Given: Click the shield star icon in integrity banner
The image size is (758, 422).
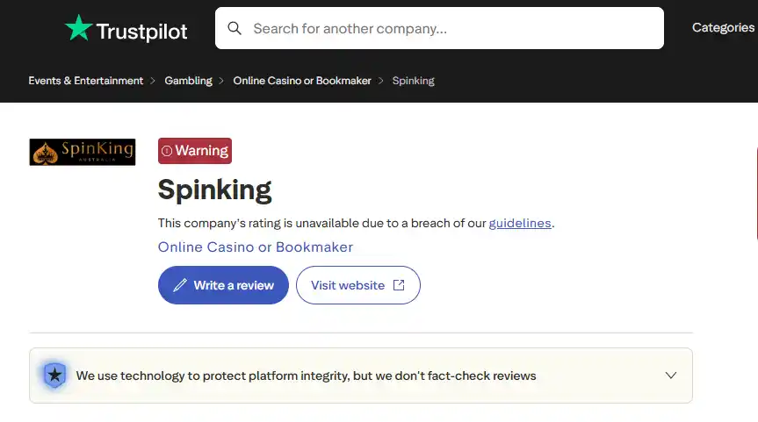Looking at the screenshot, I should 54,376.
